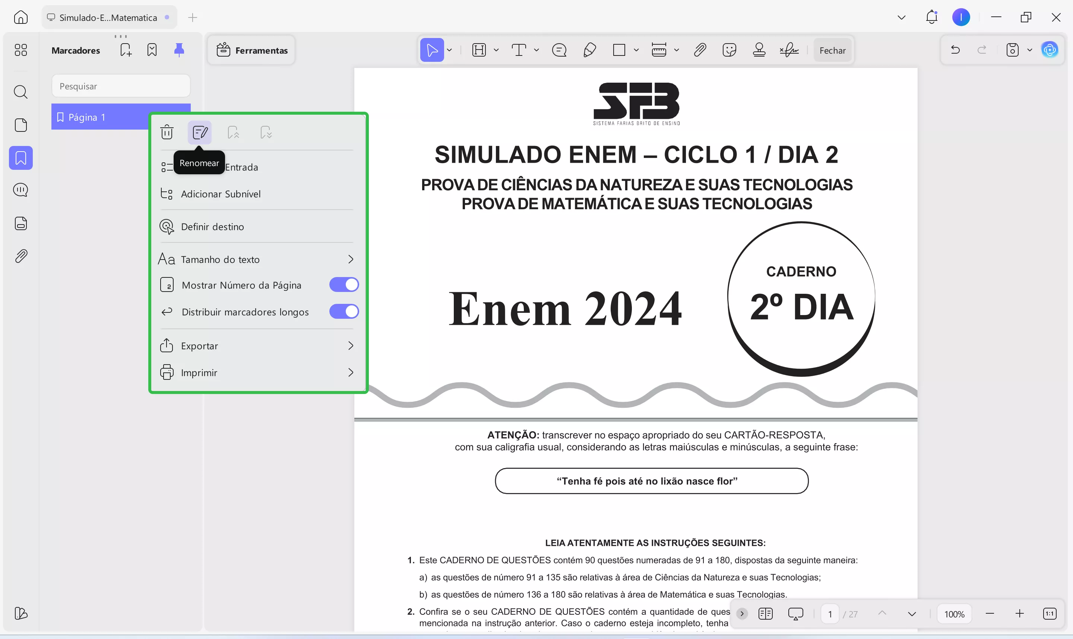The height and width of the screenshot is (639, 1073).
Task: Click the attachment paperclip toolbar icon
Action: point(700,50)
